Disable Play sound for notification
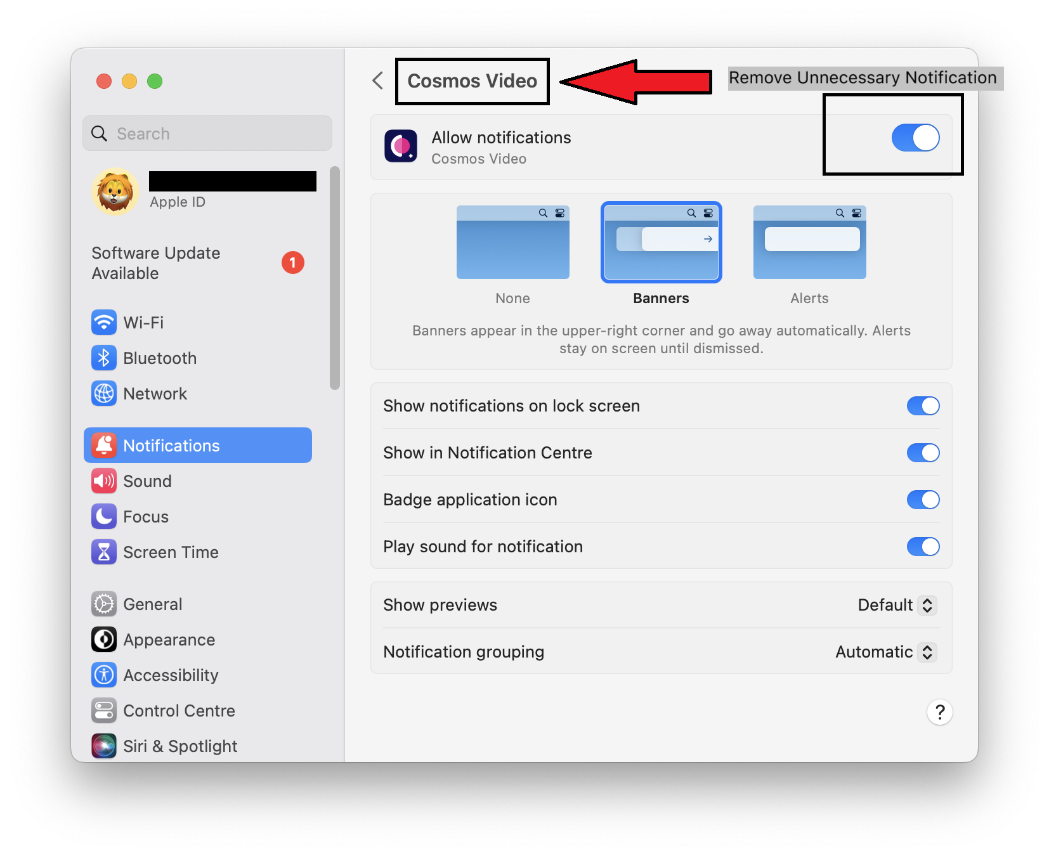This screenshot has width=1049, height=856. (923, 547)
